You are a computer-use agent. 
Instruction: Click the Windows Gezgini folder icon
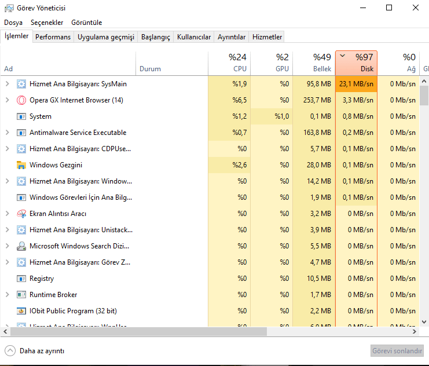(21, 165)
